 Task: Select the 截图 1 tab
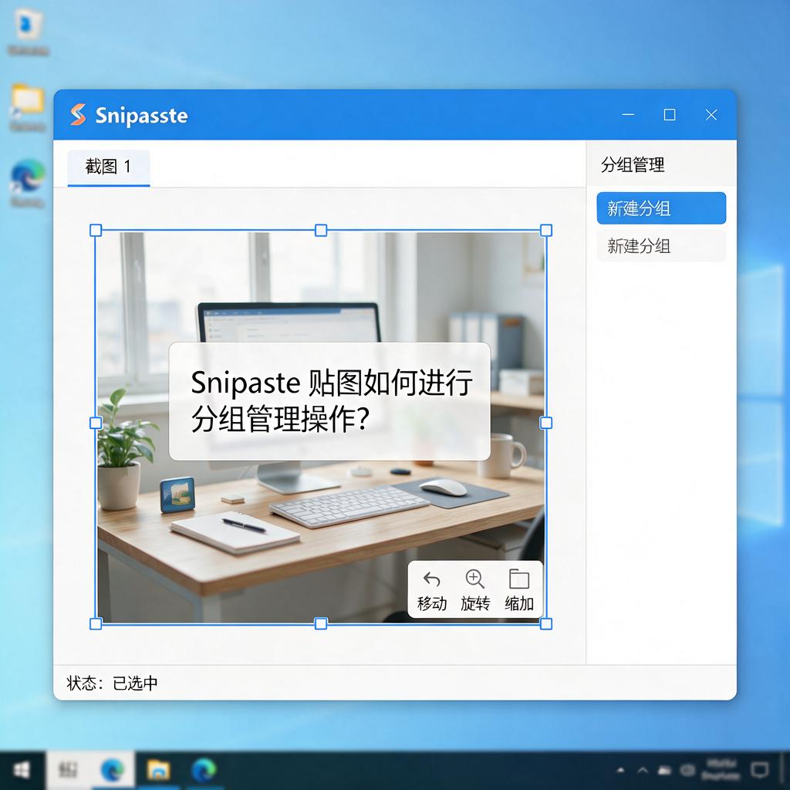coord(109,167)
